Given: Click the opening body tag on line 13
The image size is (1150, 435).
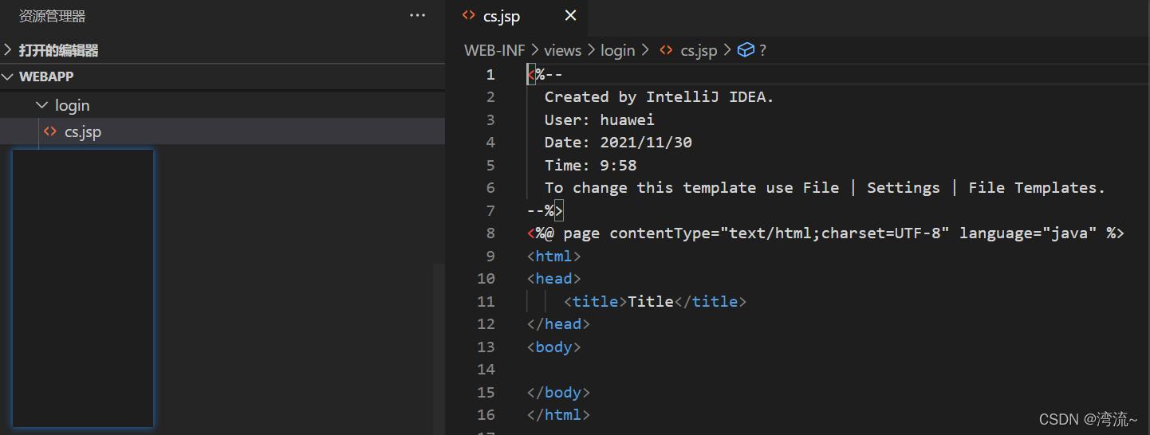Looking at the screenshot, I should (x=554, y=347).
